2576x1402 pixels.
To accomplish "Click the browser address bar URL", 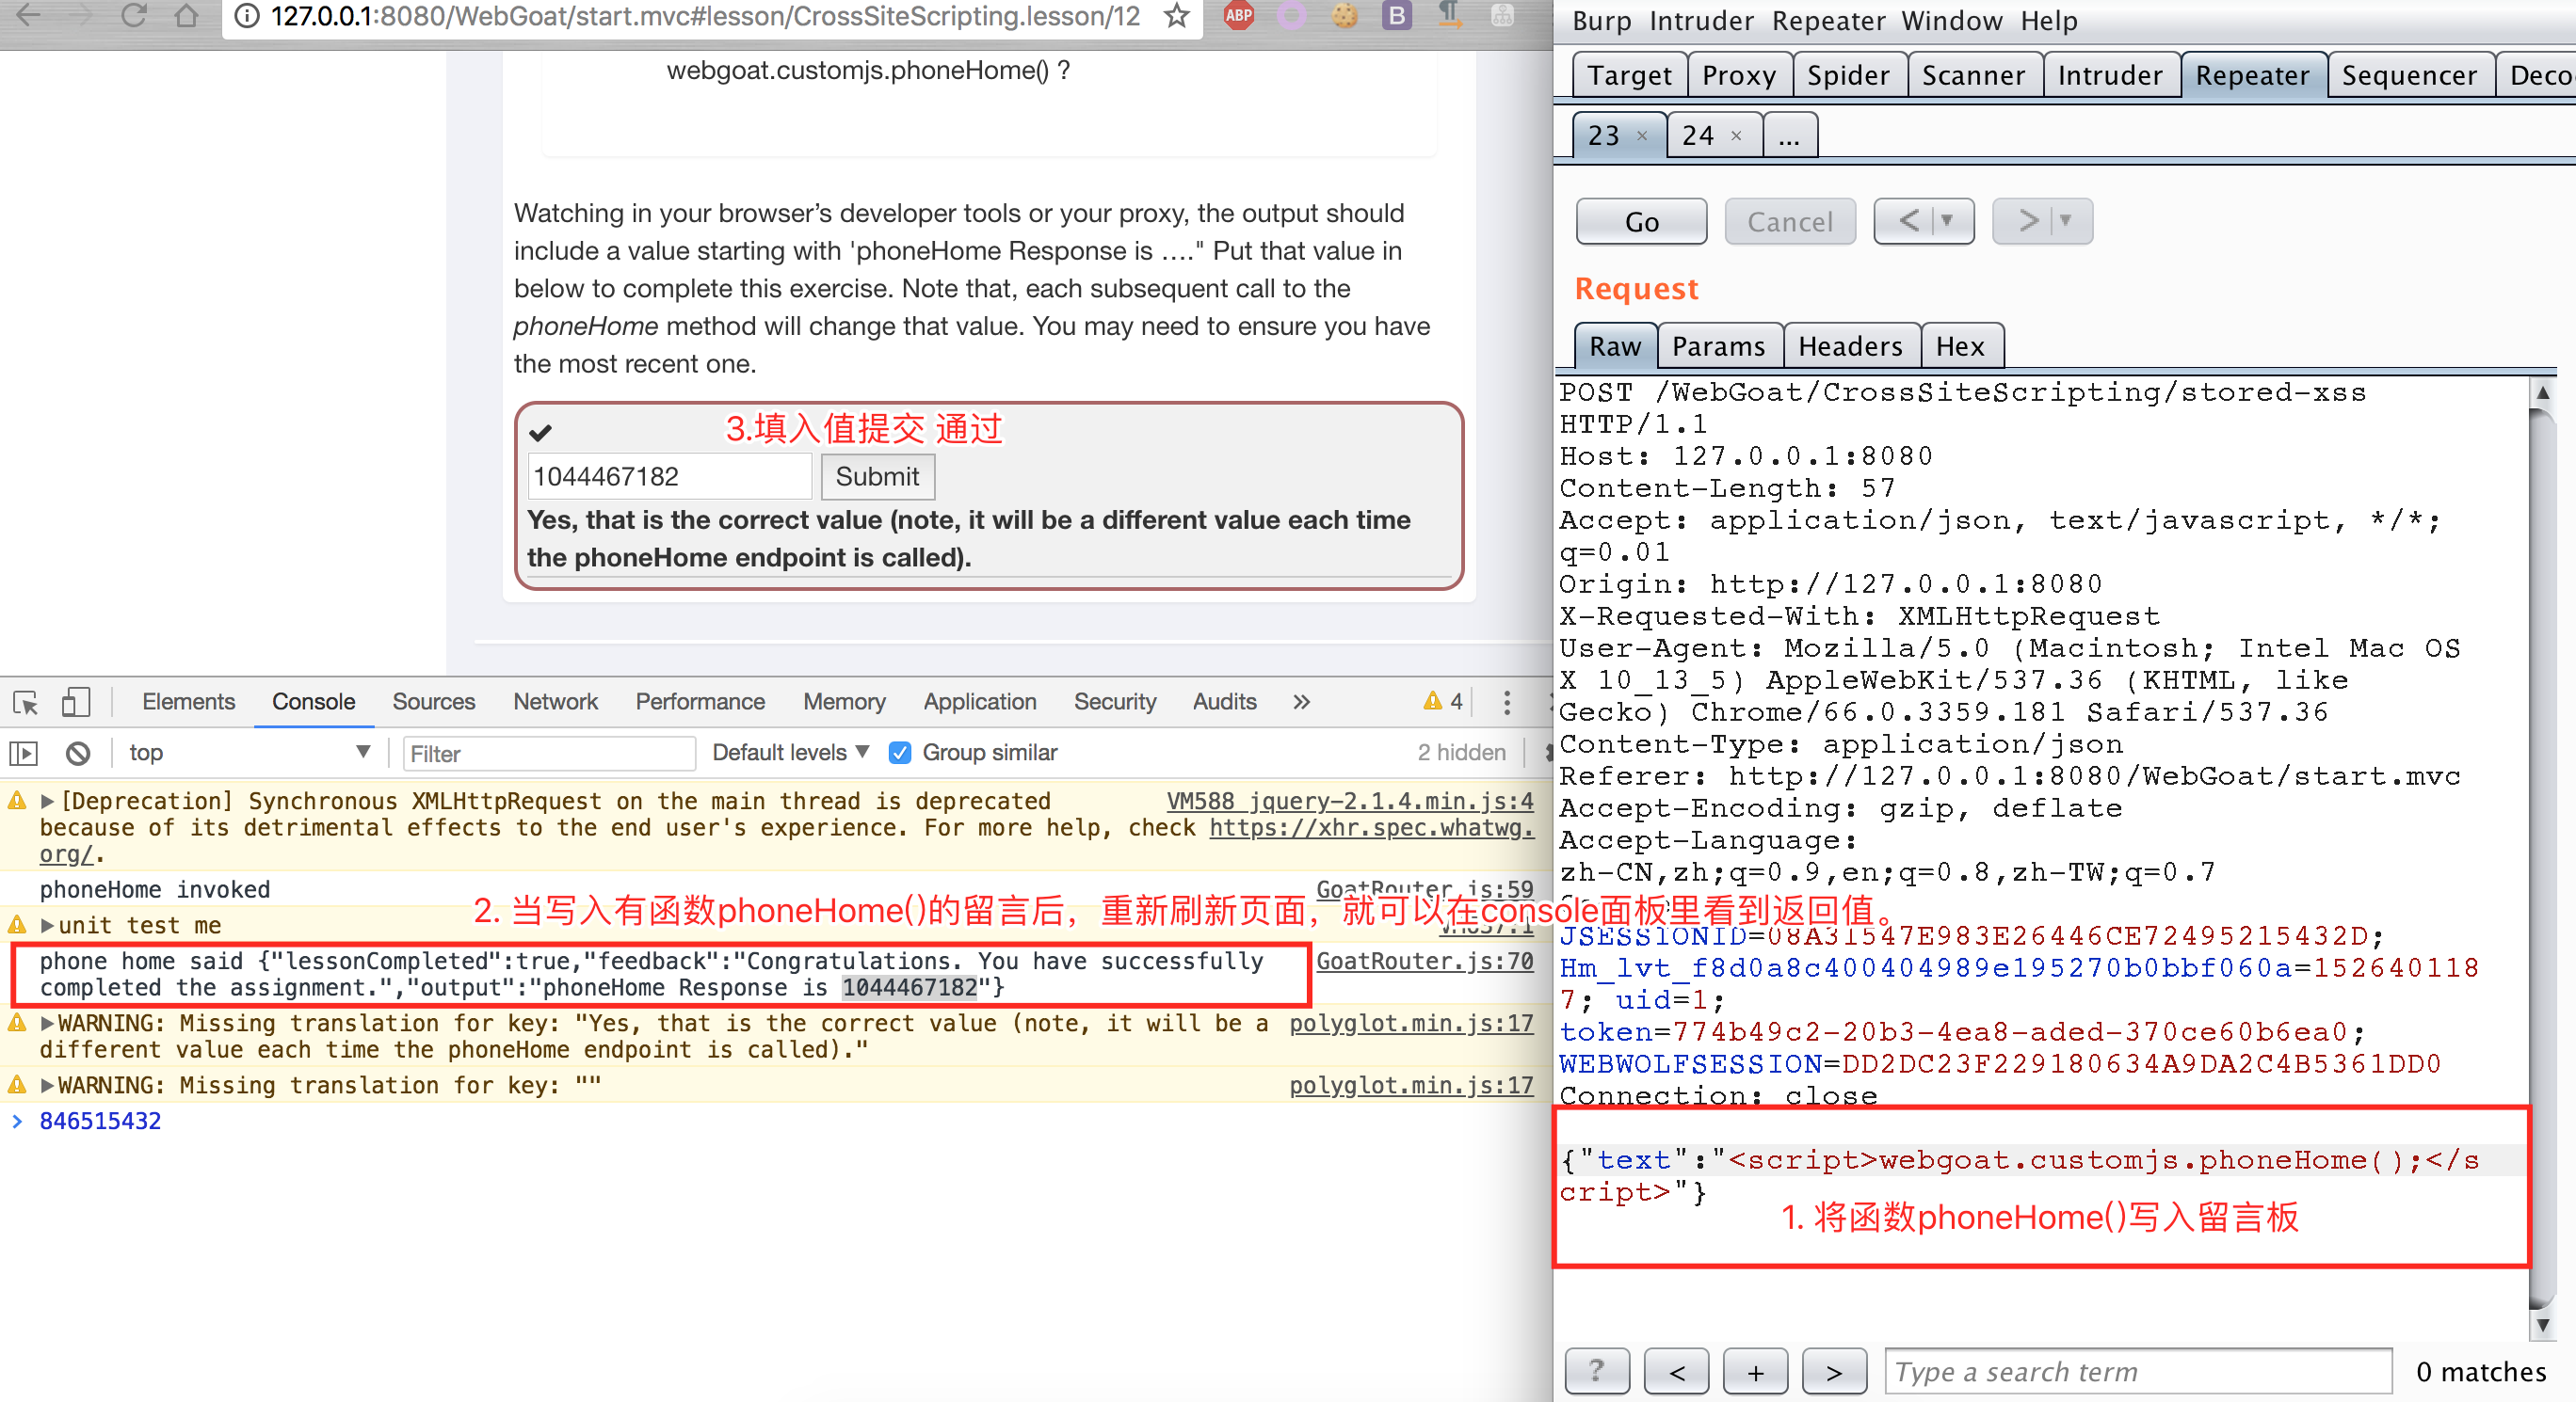I will pos(704,15).
